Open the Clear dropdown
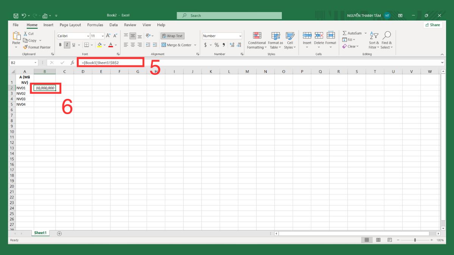Screen dimensions: 454x255 pyautogui.click(x=351, y=46)
